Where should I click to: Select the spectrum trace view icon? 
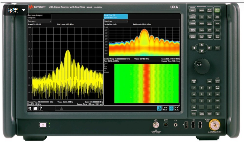(159, 108)
